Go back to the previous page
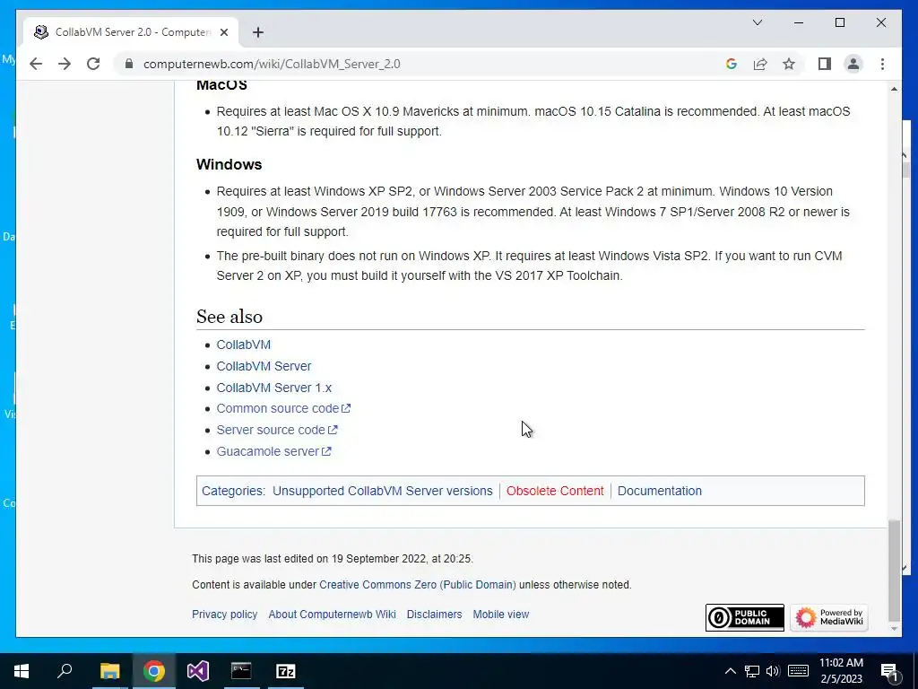918x689 pixels. 36,64
